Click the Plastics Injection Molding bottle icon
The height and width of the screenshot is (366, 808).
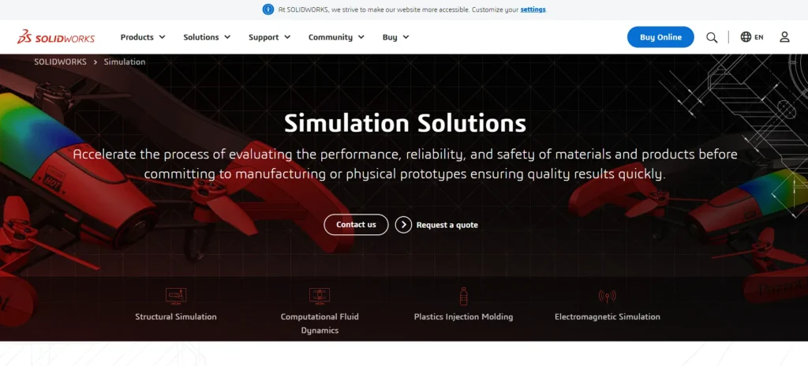pos(463,296)
